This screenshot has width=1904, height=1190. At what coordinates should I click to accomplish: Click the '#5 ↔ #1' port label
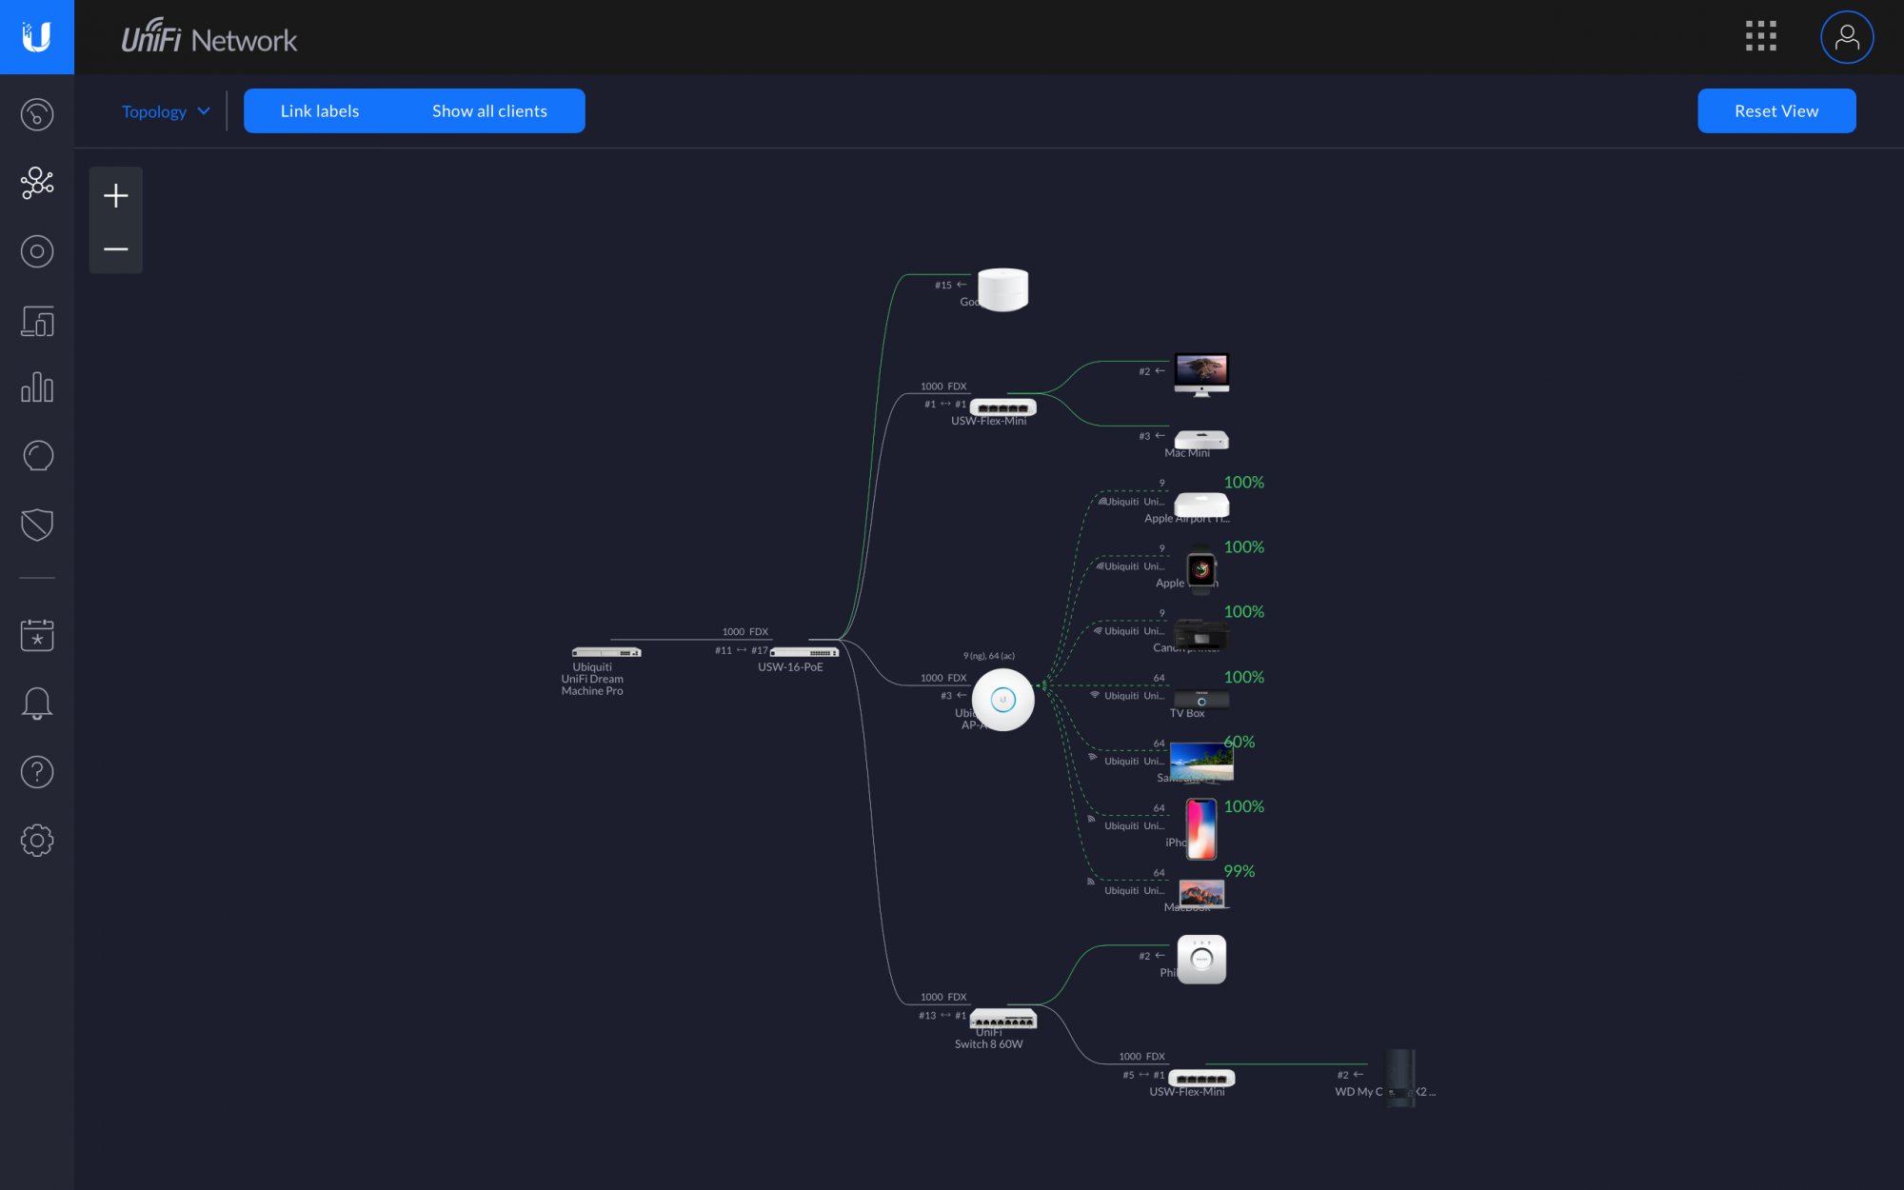[1143, 1075]
